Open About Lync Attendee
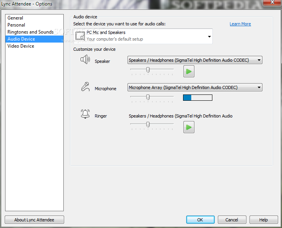This screenshot has width=282, height=228. click(34, 220)
